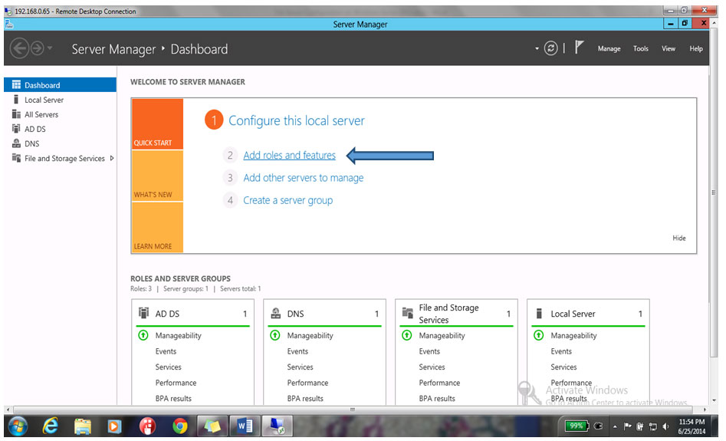Click DNS Manageability green status icon
Viewport: 726px width, 441px height.
[x=275, y=335]
